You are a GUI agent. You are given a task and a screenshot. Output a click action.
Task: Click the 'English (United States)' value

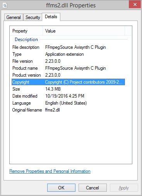[66, 103]
